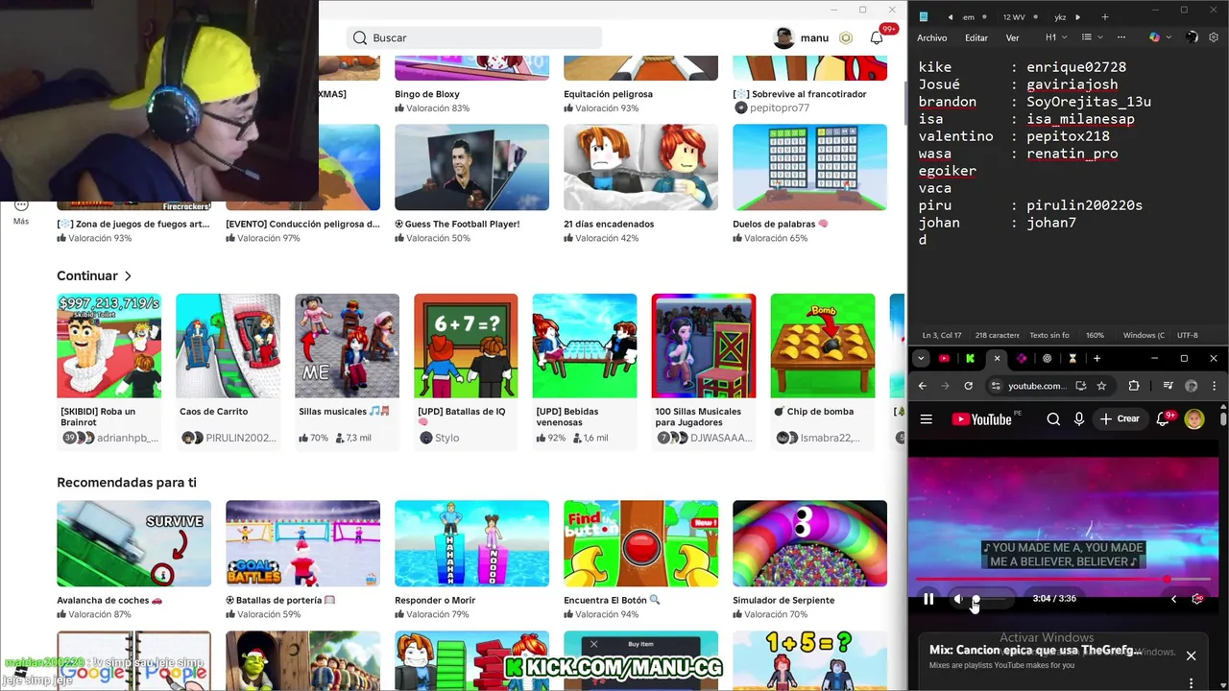The width and height of the screenshot is (1229, 691).
Task: Open Notepad more options ellipsis
Action: pos(1121,37)
